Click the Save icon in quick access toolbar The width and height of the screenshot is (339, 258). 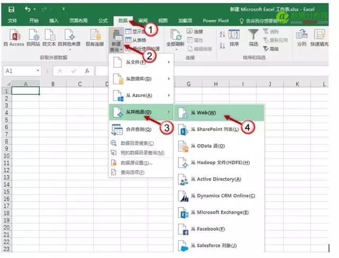(x=11, y=10)
